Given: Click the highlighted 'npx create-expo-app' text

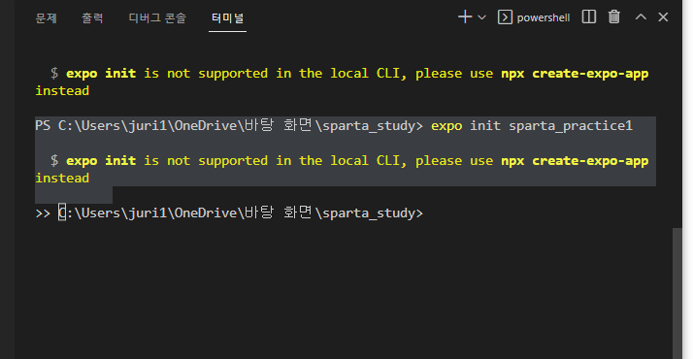Looking at the screenshot, I should (x=575, y=161).
